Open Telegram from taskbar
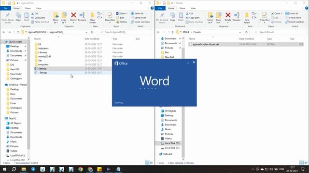Viewport: 309px width, 173px height. [x=33, y=169]
